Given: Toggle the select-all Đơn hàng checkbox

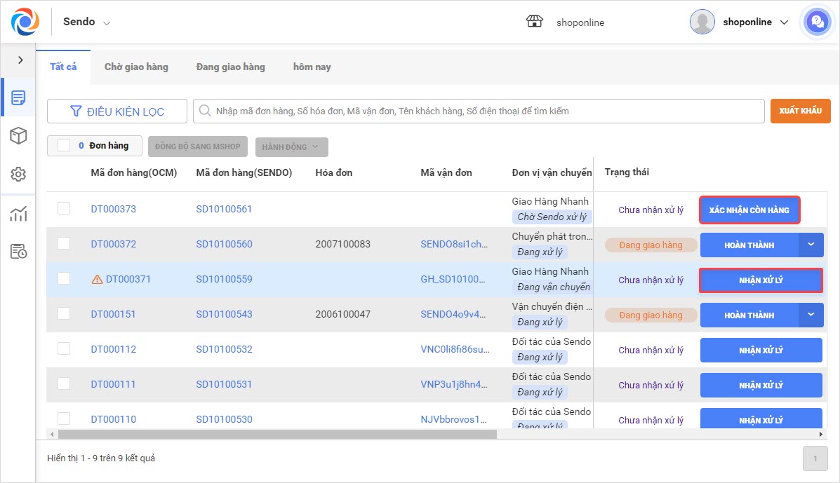Looking at the screenshot, I should point(64,146).
